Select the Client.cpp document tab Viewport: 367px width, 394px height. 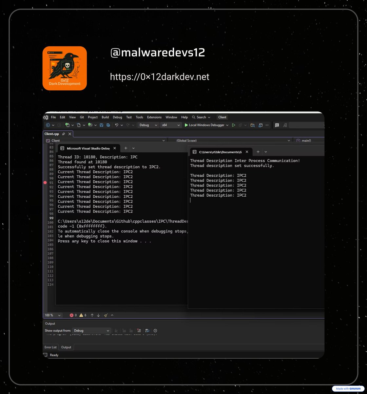tap(52, 134)
